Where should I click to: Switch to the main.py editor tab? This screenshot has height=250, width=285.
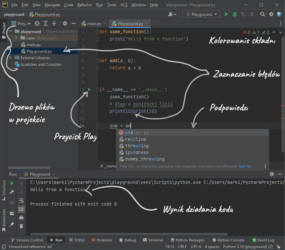(x=94, y=24)
